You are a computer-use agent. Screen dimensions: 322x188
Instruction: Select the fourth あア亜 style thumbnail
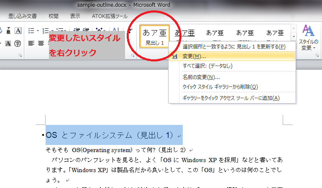point(245,33)
